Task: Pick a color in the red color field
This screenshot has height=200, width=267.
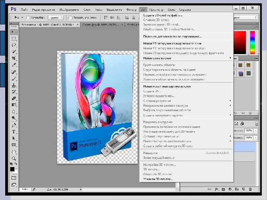Action: [240, 43]
